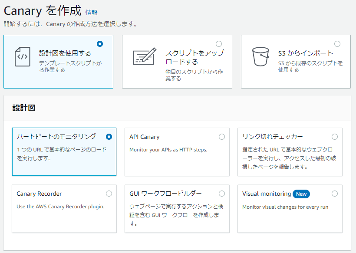Click the Visual monitoring blueprint title
Viewport: 356px width, 253px height.
point(267,194)
